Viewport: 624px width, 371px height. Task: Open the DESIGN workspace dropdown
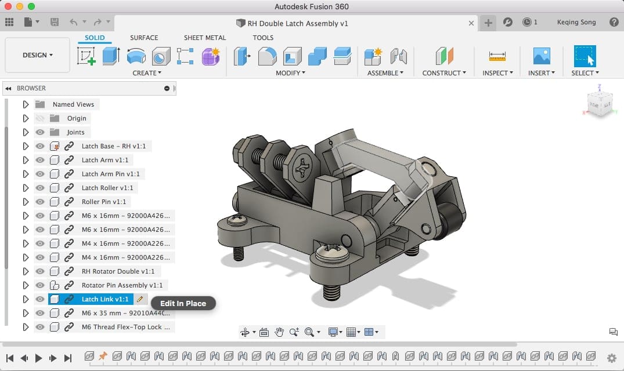[x=38, y=55]
